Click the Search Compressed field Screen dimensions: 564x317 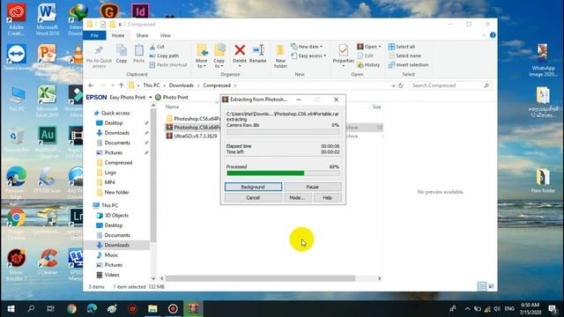click(x=450, y=85)
